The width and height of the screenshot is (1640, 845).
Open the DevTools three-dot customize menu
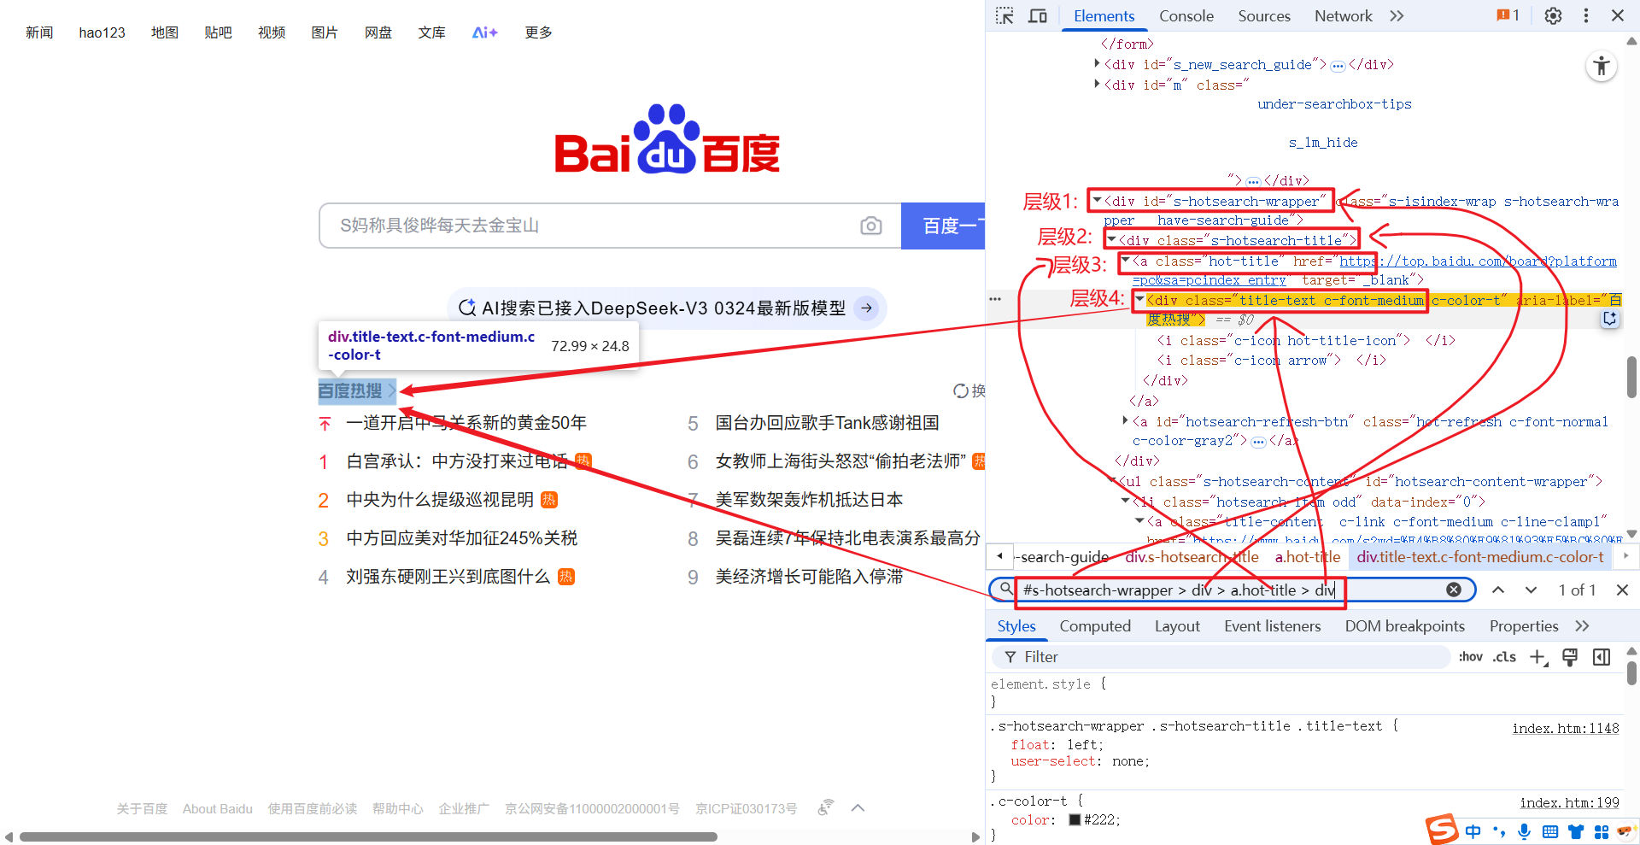1586,16
